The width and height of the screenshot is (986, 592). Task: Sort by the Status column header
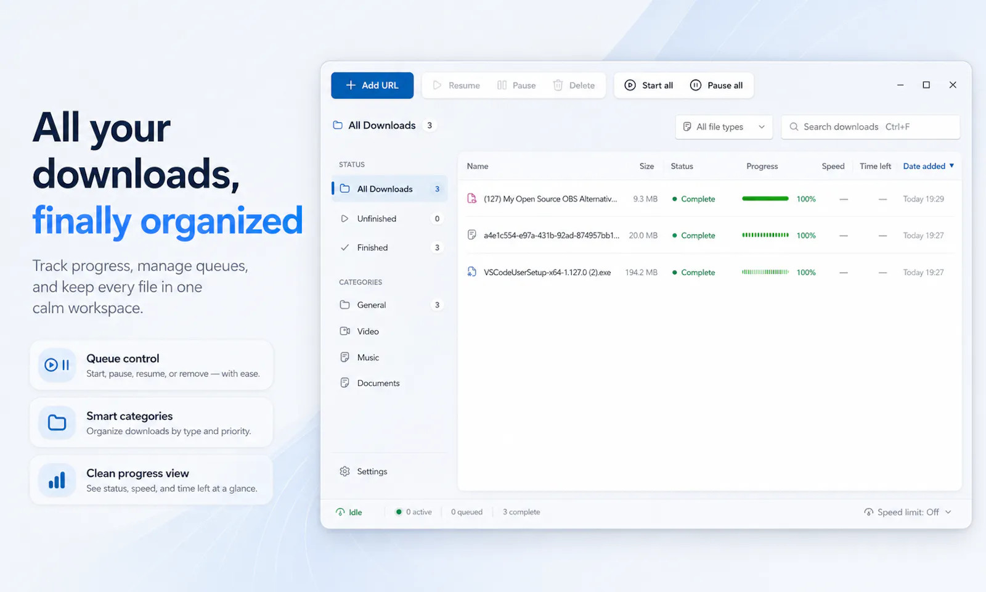tap(682, 166)
